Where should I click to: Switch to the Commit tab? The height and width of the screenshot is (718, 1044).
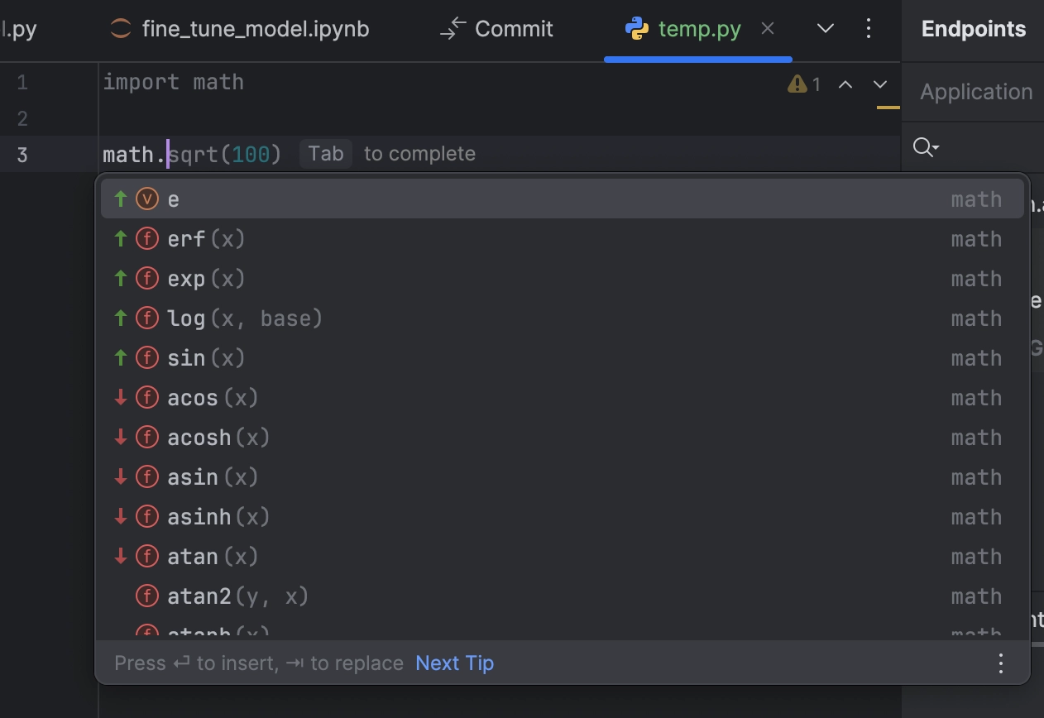[513, 28]
